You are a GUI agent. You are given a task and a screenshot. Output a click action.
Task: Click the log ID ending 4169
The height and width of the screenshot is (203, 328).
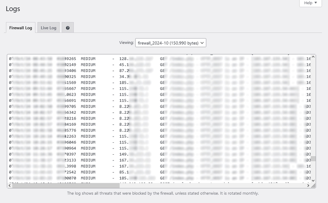tap(67, 124)
